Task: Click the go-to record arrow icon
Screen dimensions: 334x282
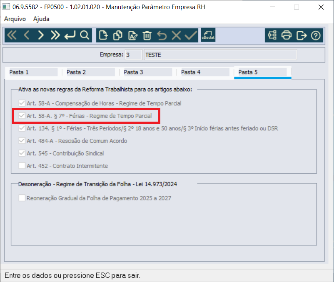Action: (x=70, y=35)
